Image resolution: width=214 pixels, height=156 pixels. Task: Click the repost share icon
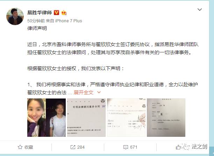73,147
